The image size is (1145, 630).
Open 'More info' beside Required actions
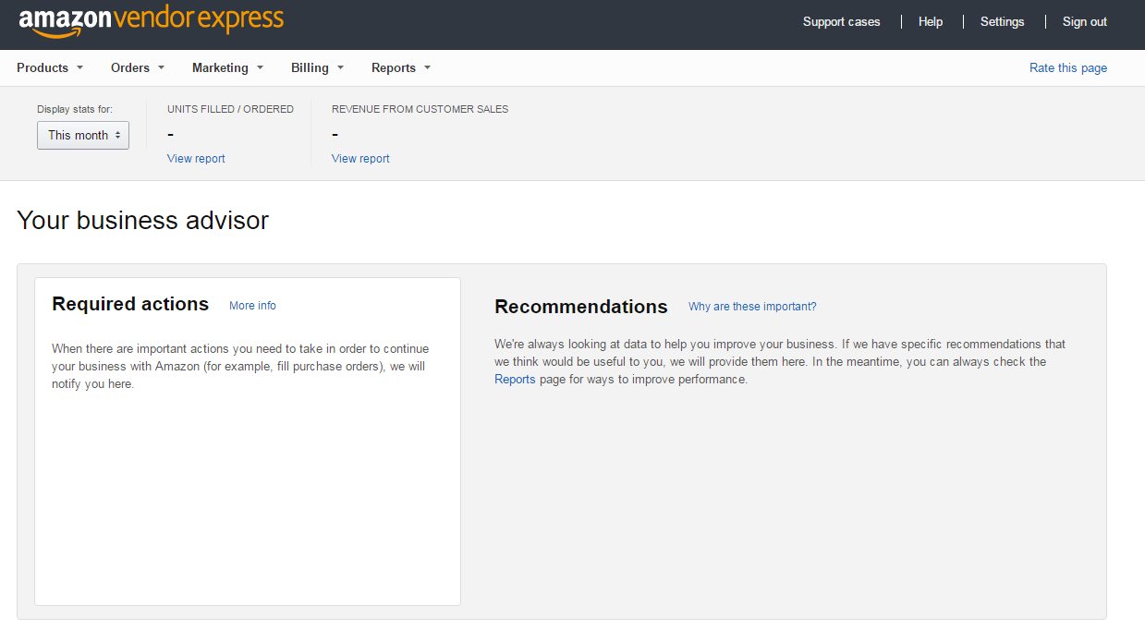click(252, 306)
